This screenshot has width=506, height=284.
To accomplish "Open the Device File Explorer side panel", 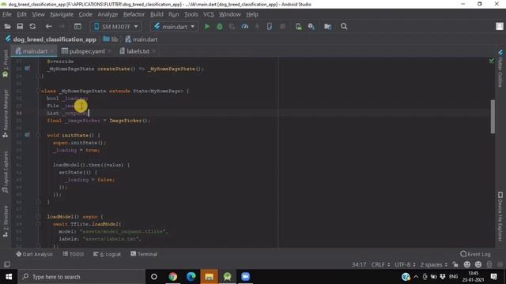I will click(x=500, y=216).
